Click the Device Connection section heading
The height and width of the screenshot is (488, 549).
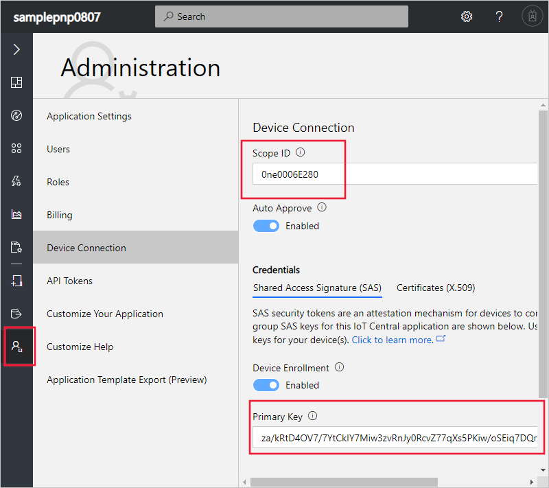pyautogui.click(x=303, y=128)
